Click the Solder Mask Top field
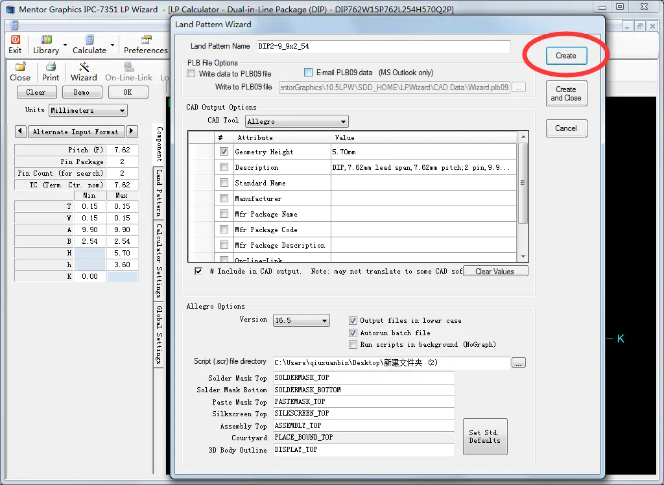Image resolution: width=664 pixels, height=485 pixels. pos(364,378)
